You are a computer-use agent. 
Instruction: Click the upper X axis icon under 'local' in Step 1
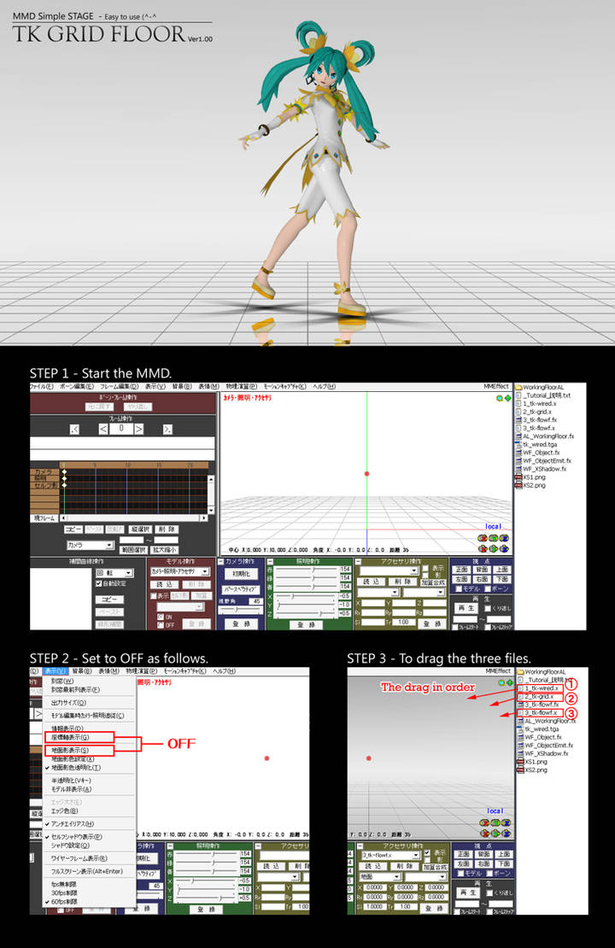[x=483, y=538]
